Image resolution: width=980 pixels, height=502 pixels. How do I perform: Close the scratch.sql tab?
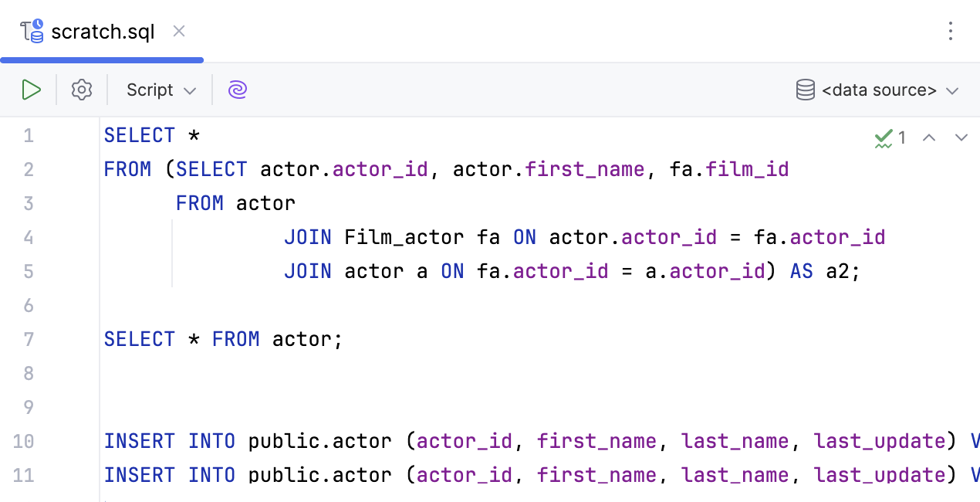178,32
